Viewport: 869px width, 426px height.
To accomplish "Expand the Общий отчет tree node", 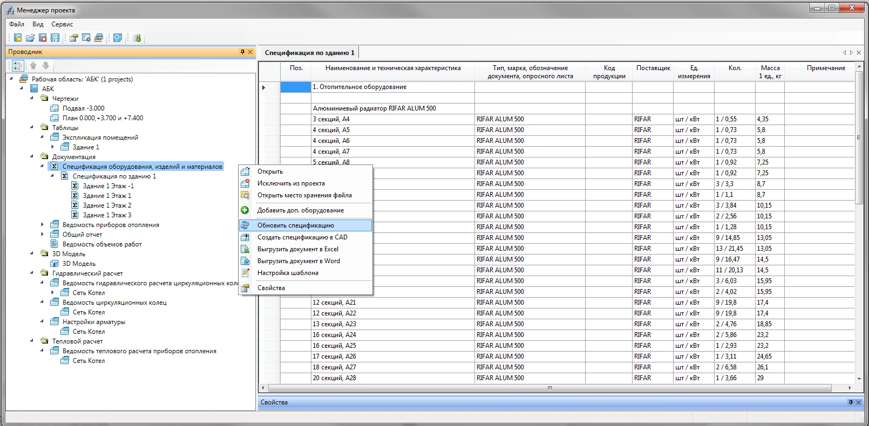I will (42, 234).
